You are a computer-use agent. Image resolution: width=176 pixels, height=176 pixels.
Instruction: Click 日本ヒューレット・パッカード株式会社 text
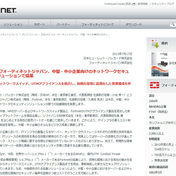click(x=108, y=58)
